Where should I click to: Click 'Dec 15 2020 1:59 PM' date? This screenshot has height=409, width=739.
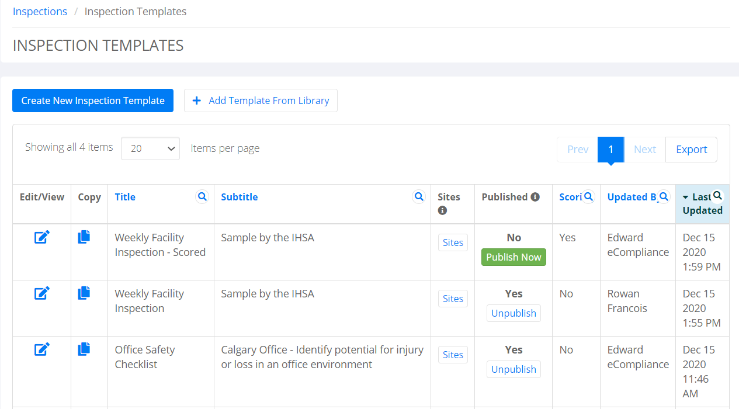[x=702, y=252]
